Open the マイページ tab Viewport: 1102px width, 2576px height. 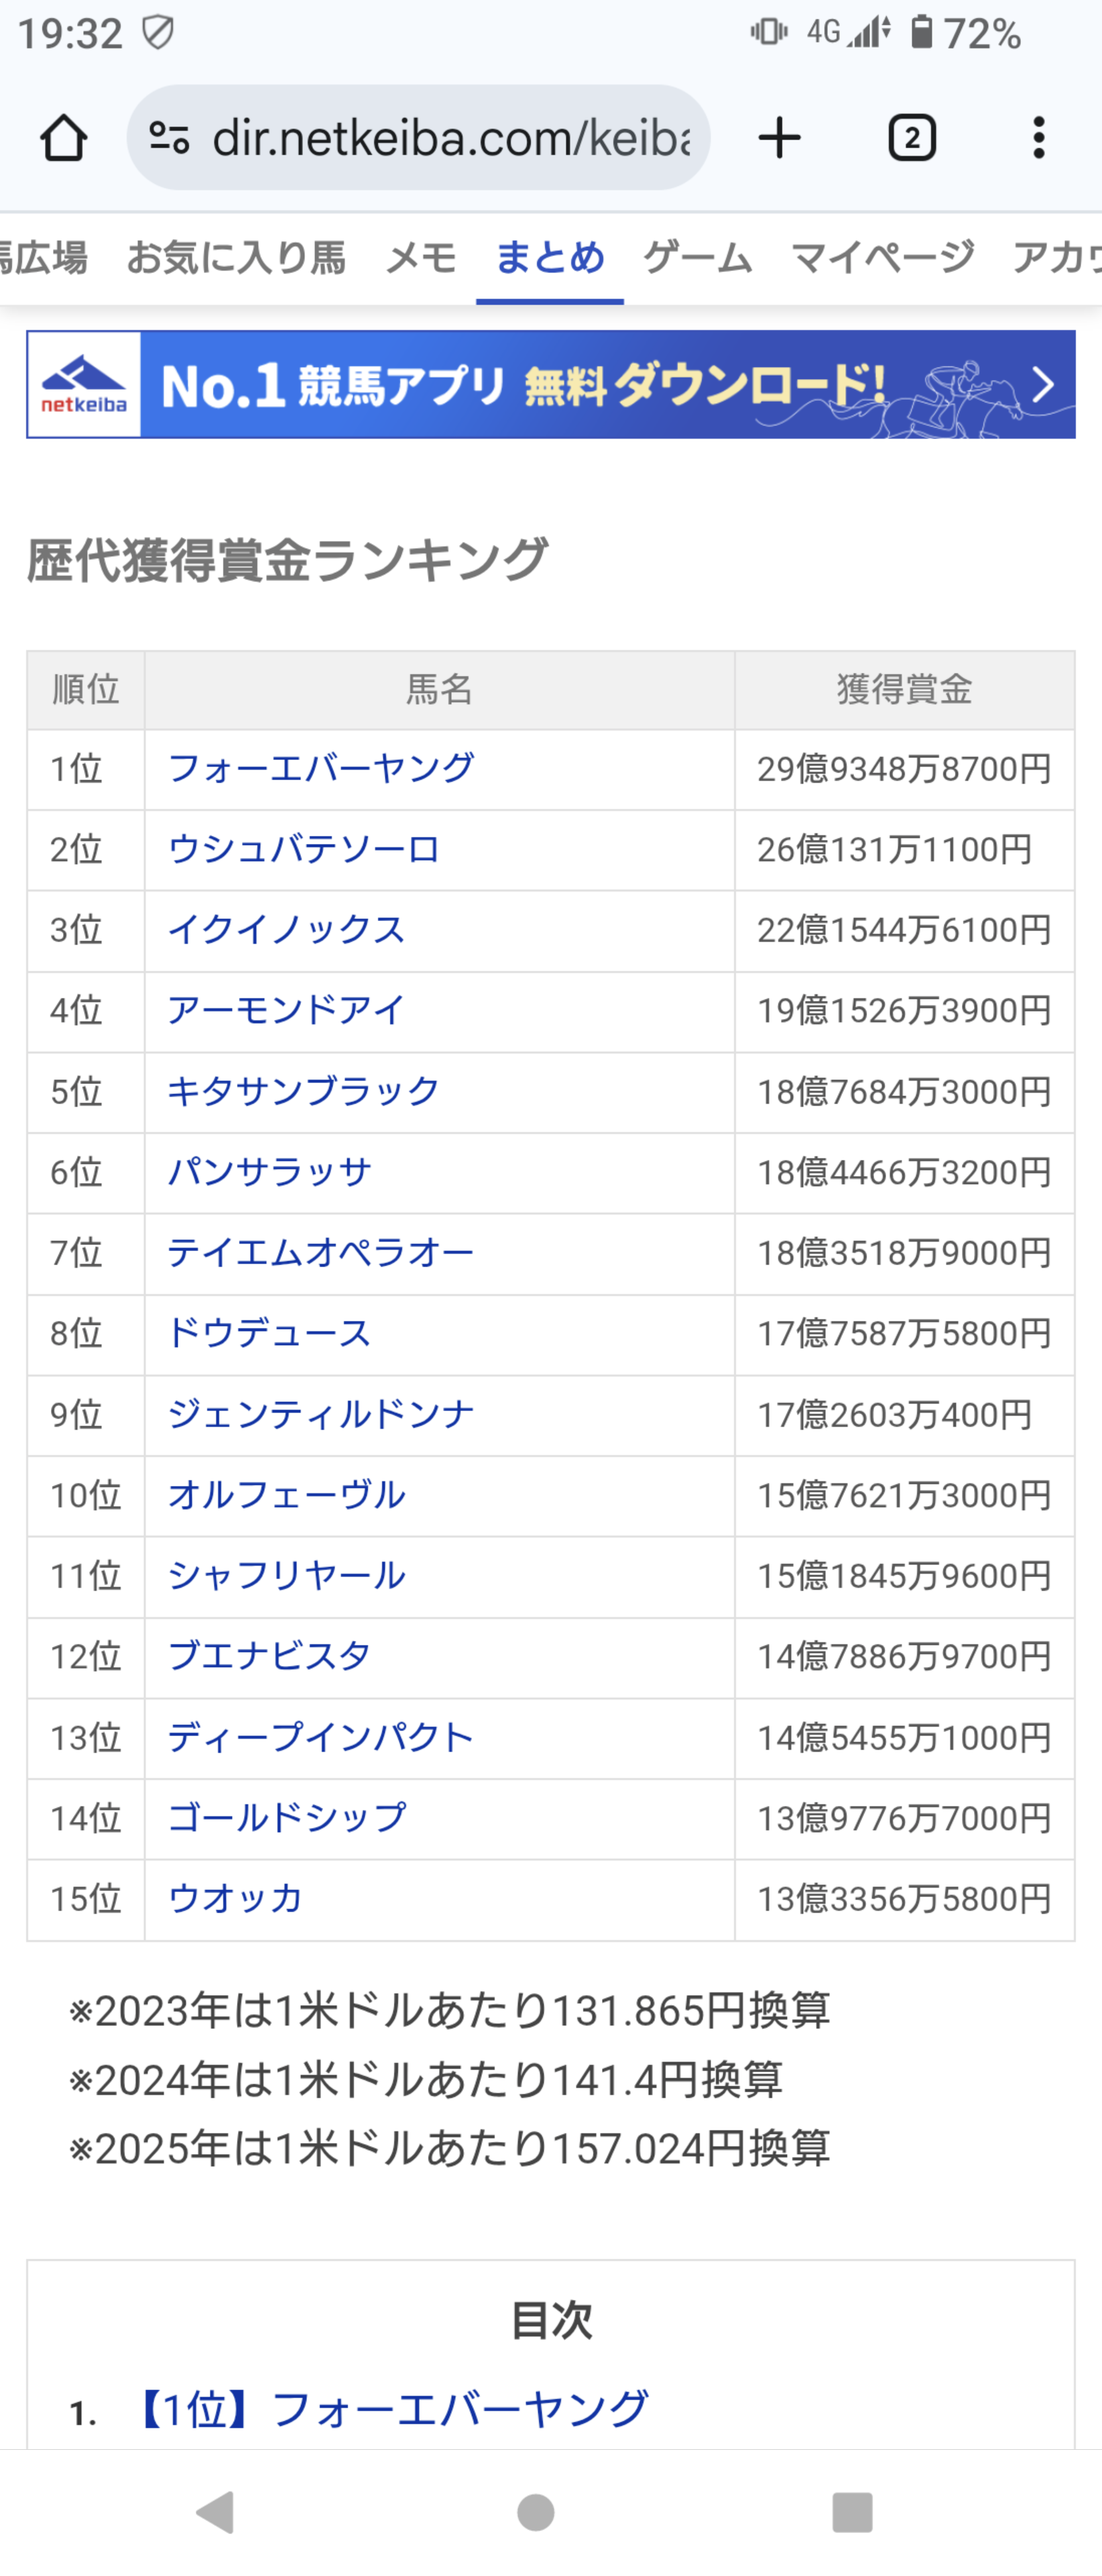(882, 258)
